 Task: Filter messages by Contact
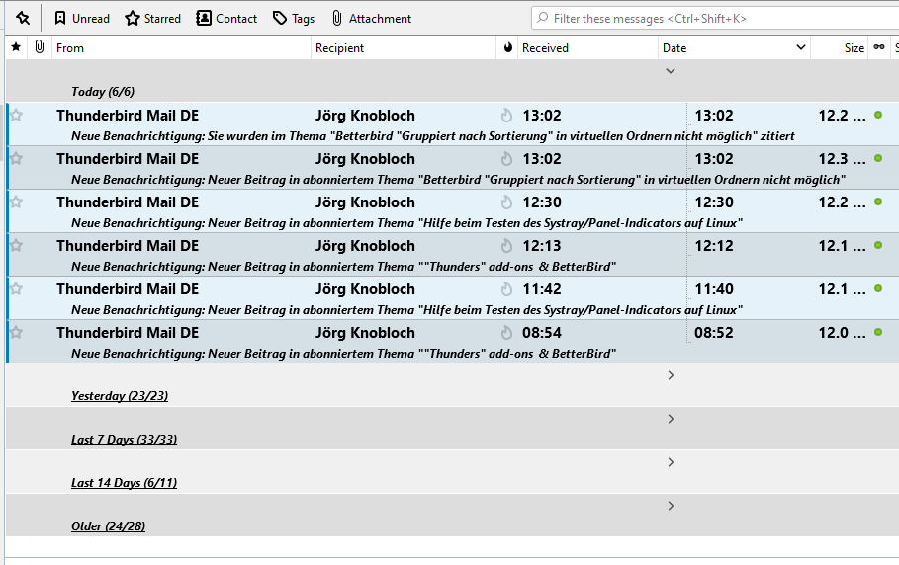tap(226, 19)
